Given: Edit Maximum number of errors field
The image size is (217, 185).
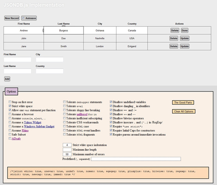Looking at the screenshot, I should [67, 154].
